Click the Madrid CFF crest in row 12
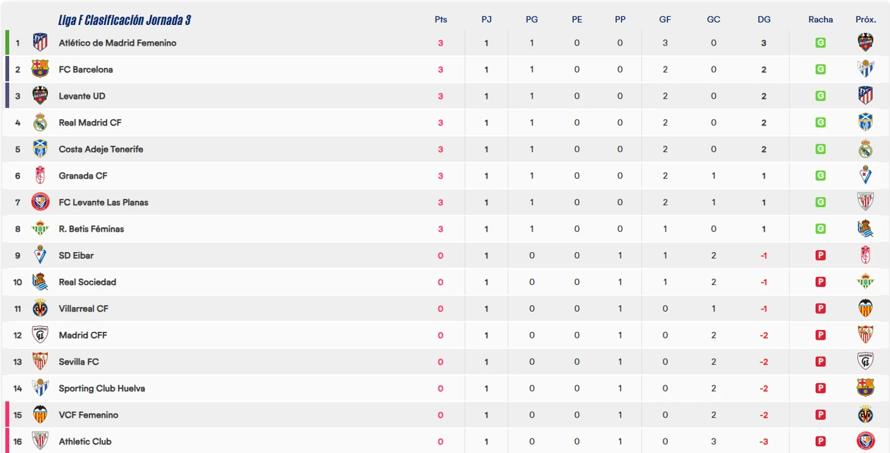Image resolution: width=890 pixels, height=453 pixels. coord(40,335)
